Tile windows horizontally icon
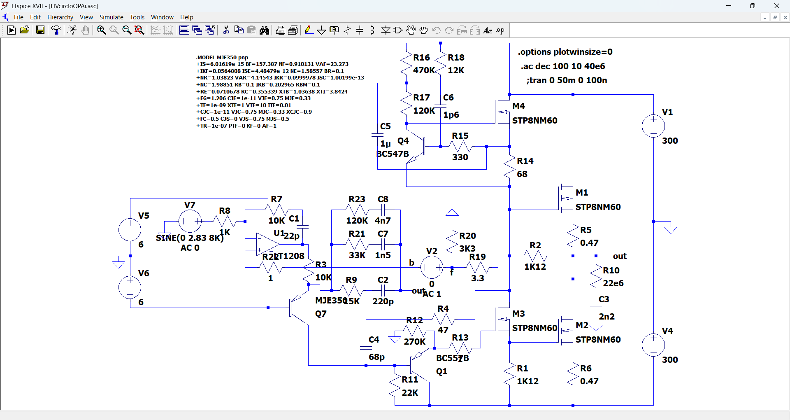Viewport: 790px width, 420px height. coord(184,30)
